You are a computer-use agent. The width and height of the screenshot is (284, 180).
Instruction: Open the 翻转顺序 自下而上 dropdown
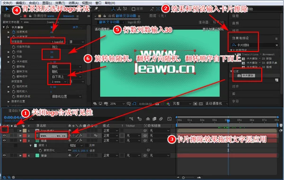66,77
